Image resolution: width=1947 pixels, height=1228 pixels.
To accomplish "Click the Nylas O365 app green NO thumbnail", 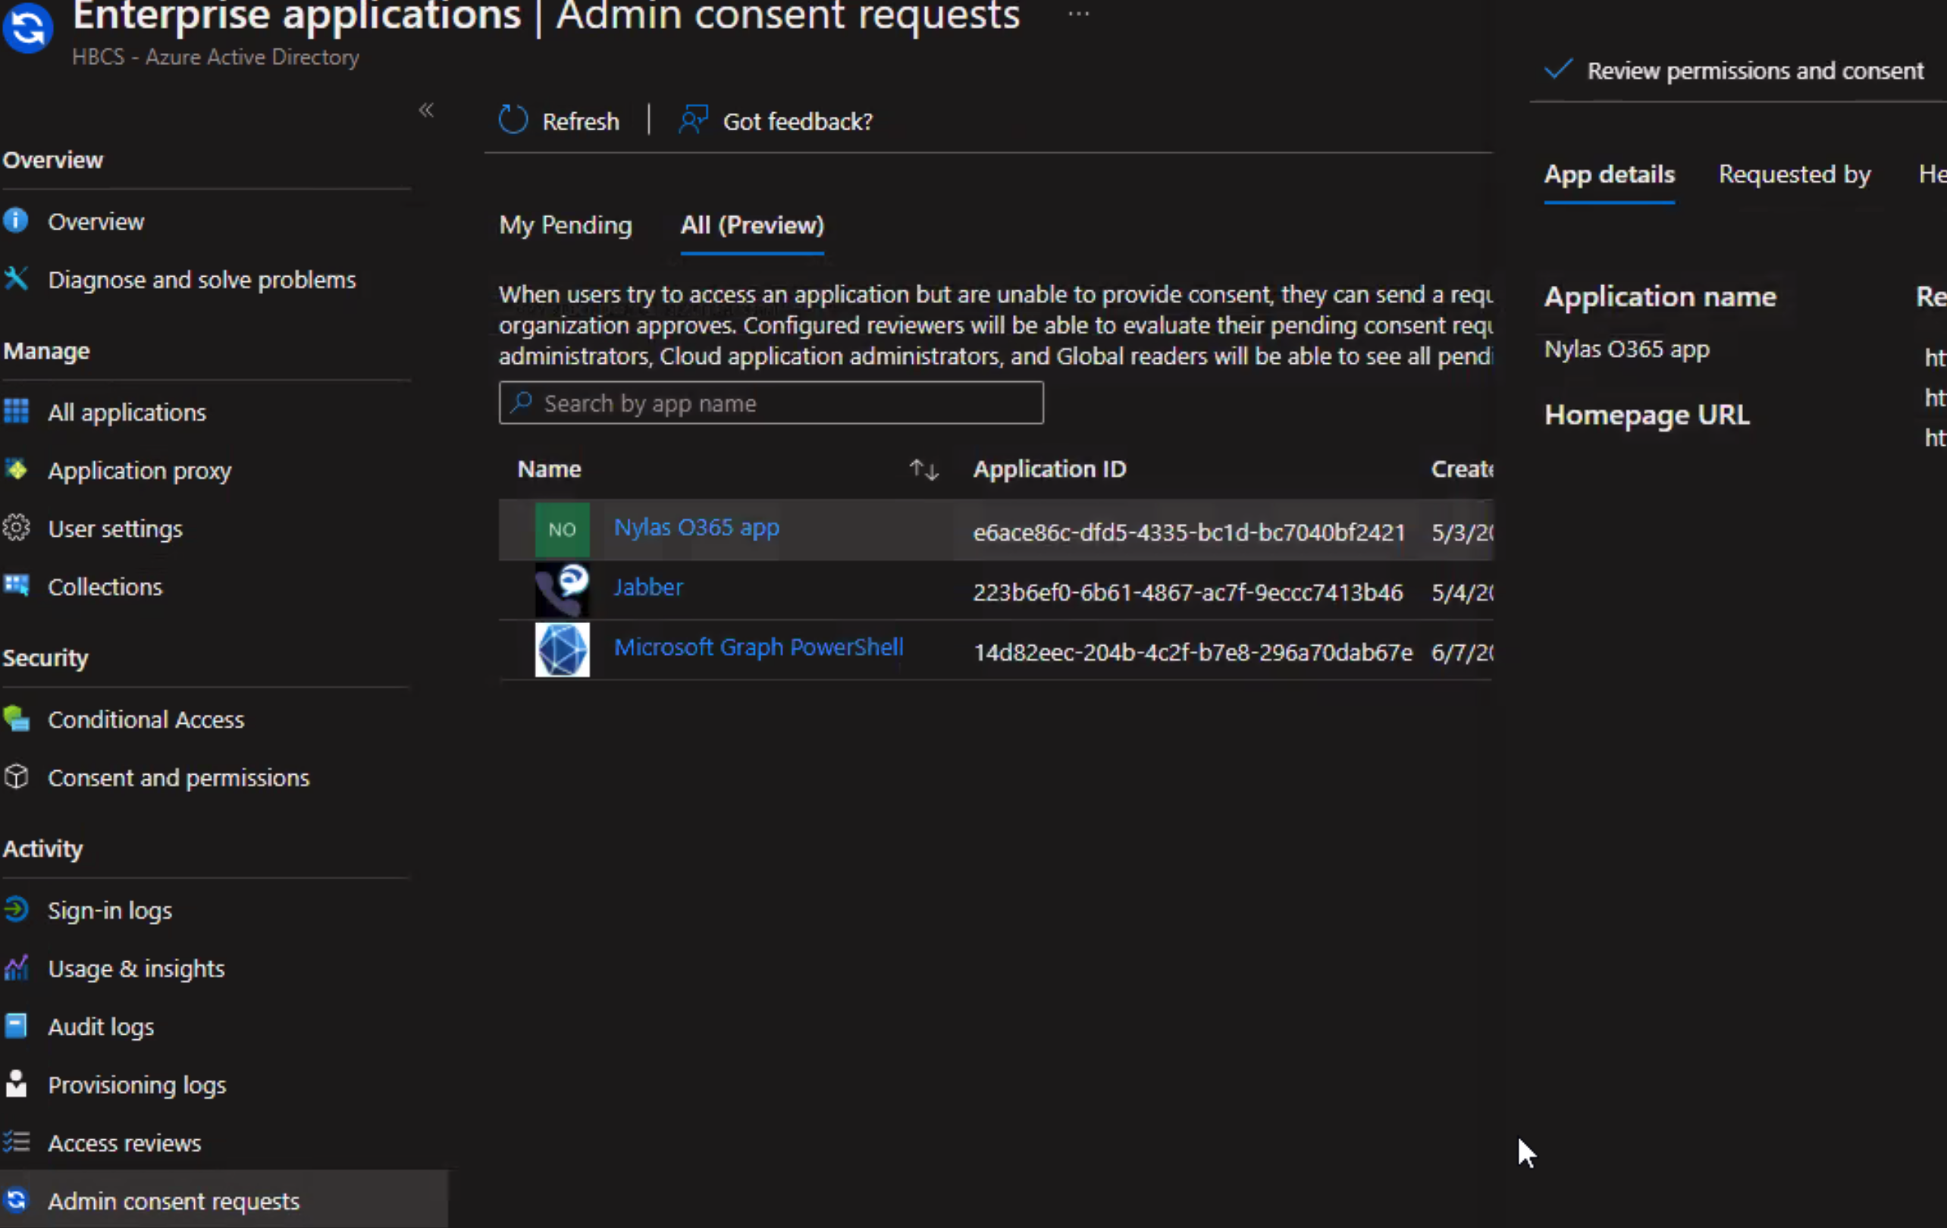I will pos(562,530).
